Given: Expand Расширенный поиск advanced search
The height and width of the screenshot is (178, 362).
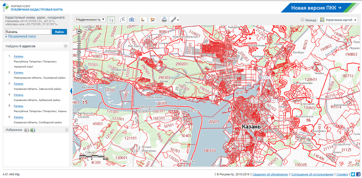Looking at the screenshot, I should click(x=22, y=36).
